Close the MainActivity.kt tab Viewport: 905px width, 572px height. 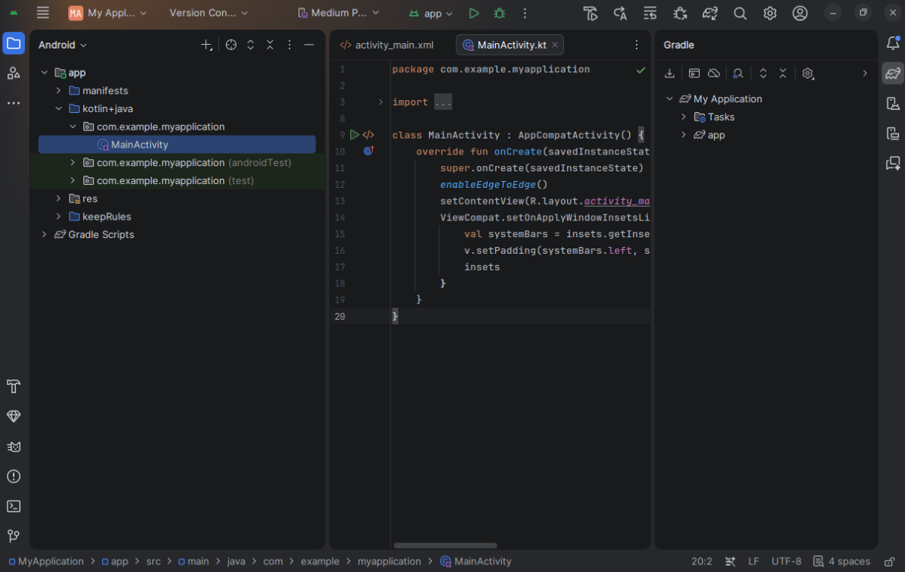(555, 45)
